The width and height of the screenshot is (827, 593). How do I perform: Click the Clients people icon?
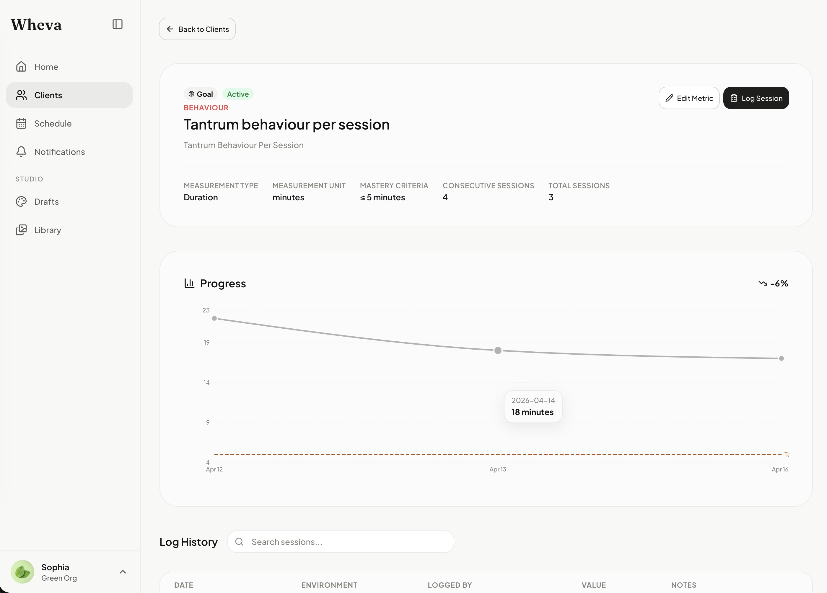pos(21,95)
